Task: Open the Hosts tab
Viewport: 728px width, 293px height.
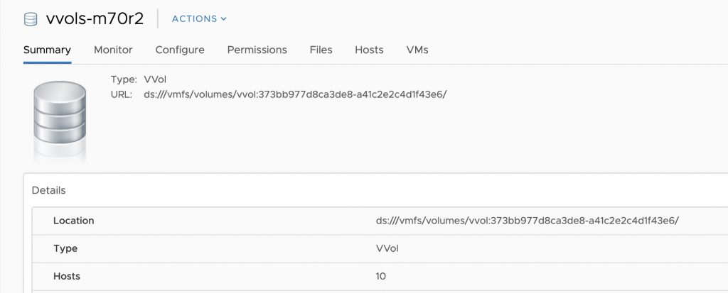Action: coord(369,50)
